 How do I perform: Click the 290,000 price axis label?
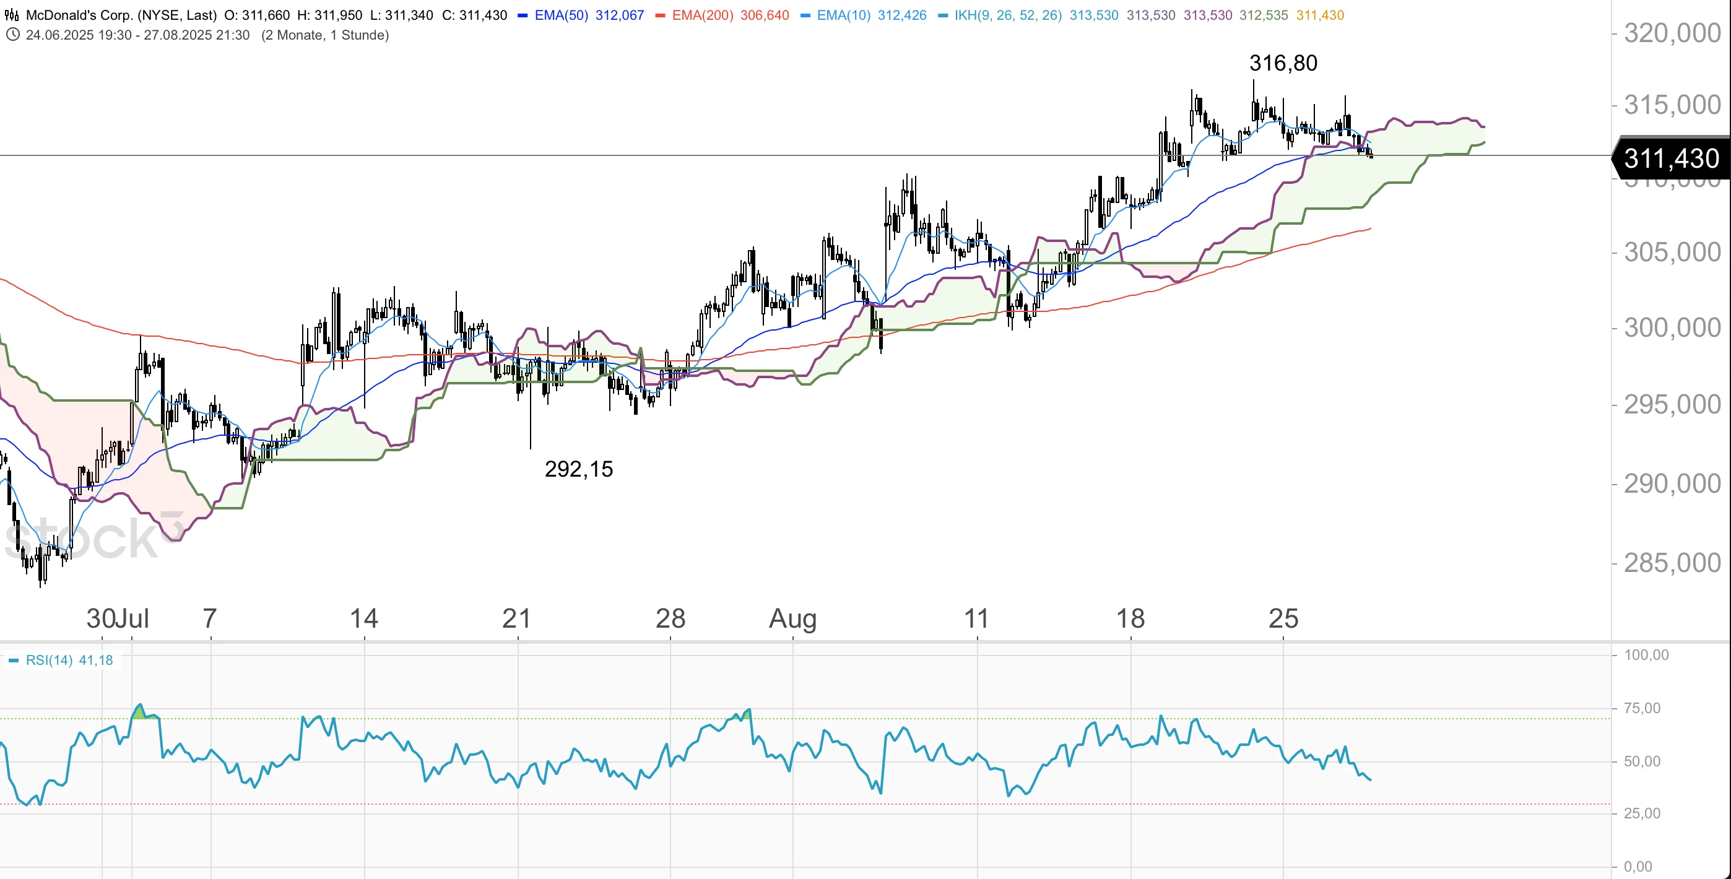click(x=1672, y=483)
